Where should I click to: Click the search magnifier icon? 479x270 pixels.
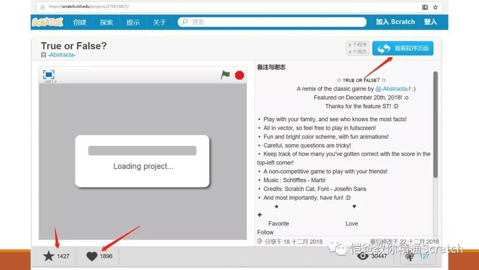(x=185, y=22)
